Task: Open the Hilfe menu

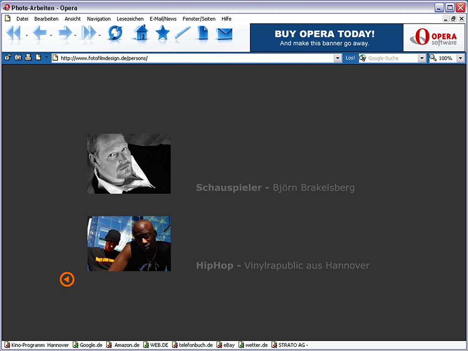Action: point(227,19)
